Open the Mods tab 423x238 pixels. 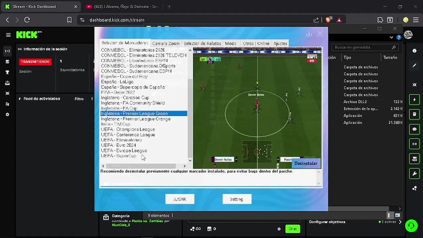(231, 43)
